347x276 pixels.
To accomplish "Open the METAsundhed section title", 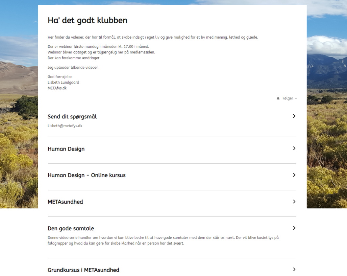I will pyautogui.click(x=65, y=202).
